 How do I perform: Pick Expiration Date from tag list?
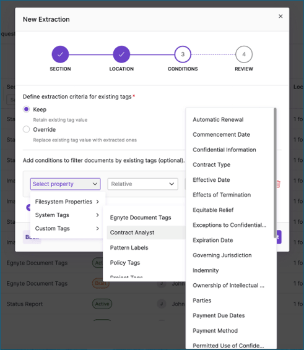coord(213,240)
